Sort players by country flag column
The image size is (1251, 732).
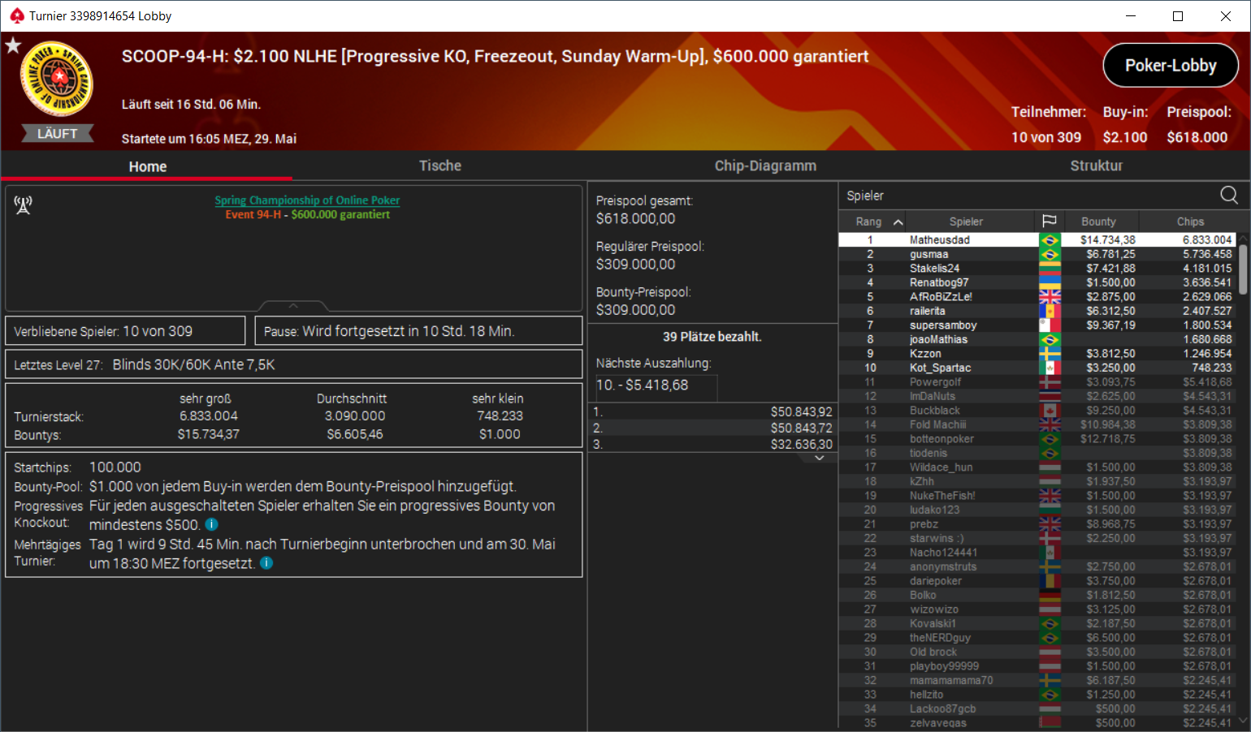pyautogui.click(x=1050, y=221)
